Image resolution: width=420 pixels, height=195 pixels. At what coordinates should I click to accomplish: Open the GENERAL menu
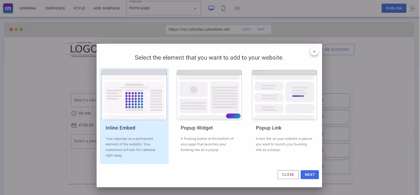click(x=28, y=8)
